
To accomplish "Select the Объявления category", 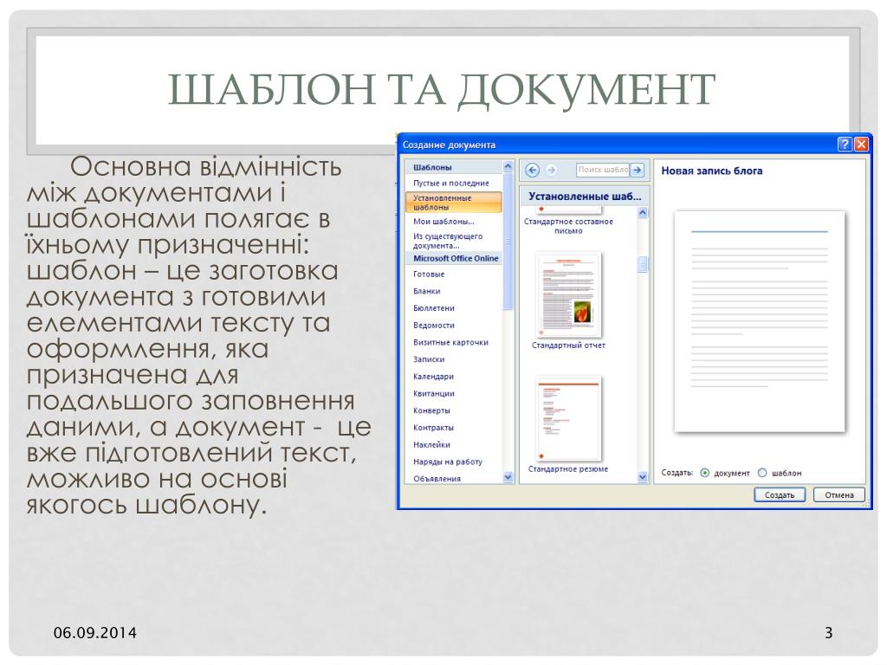I will click(437, 478).
